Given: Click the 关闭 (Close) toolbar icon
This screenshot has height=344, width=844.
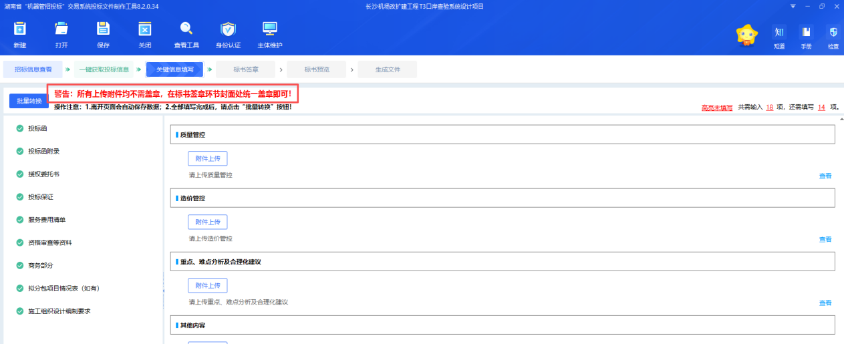Looking at the screenshot, I should coord(144,29).
